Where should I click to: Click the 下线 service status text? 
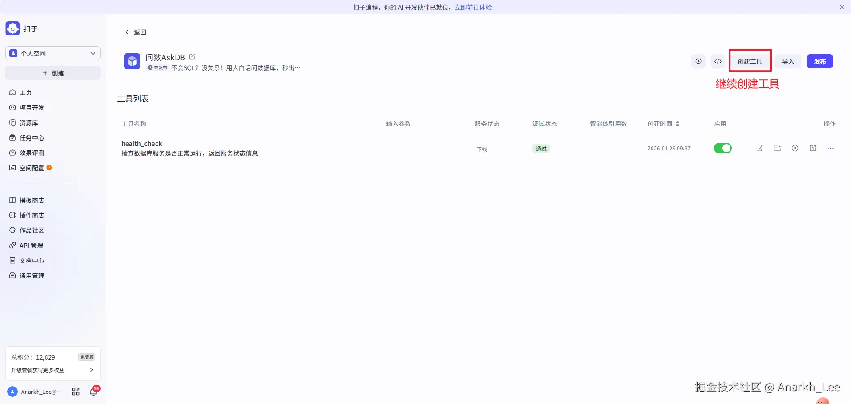(x=482, y=149)
